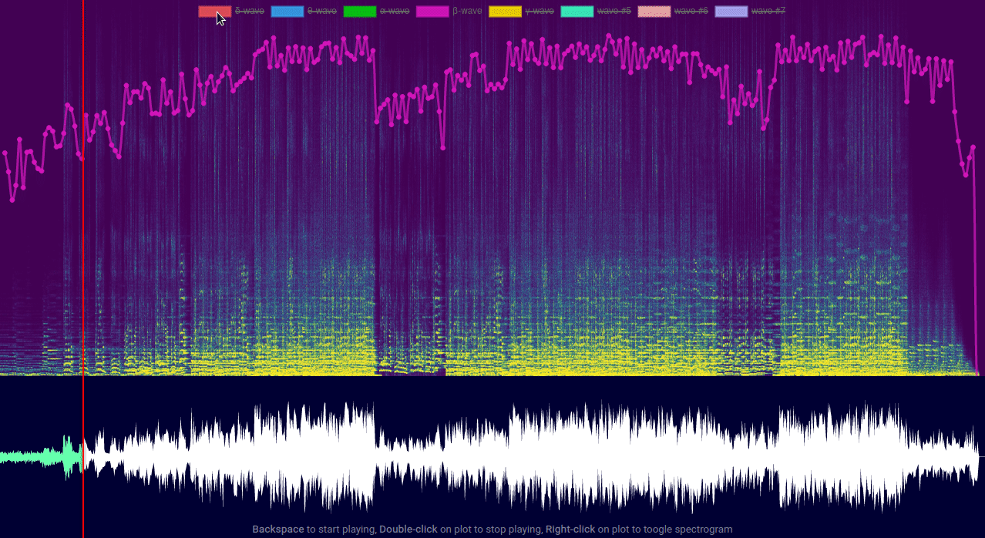This screenshot has width=985, height=538.
Task: Show the α-wave series via its label
Action: point(394,12)
